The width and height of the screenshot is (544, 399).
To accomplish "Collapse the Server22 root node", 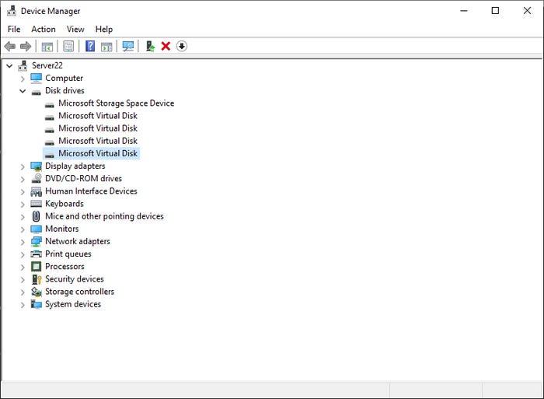I will pos(9,65).
